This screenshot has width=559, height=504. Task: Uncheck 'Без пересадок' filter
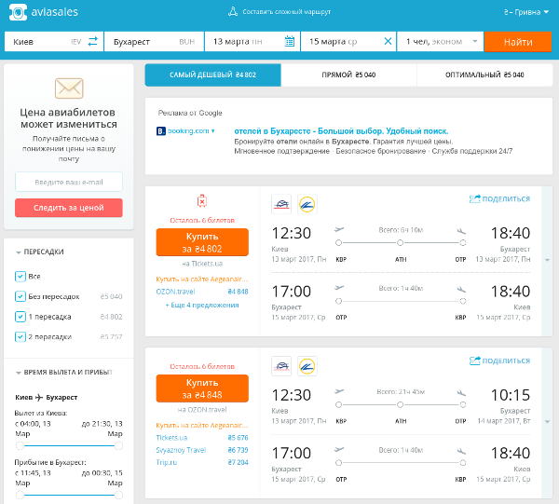20,296
